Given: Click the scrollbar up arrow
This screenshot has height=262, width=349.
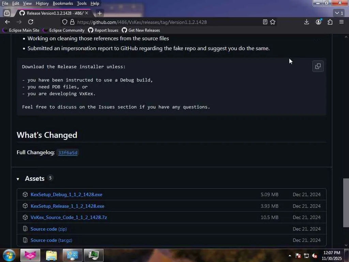Looking at the screenshot, I should click(346, 37).
